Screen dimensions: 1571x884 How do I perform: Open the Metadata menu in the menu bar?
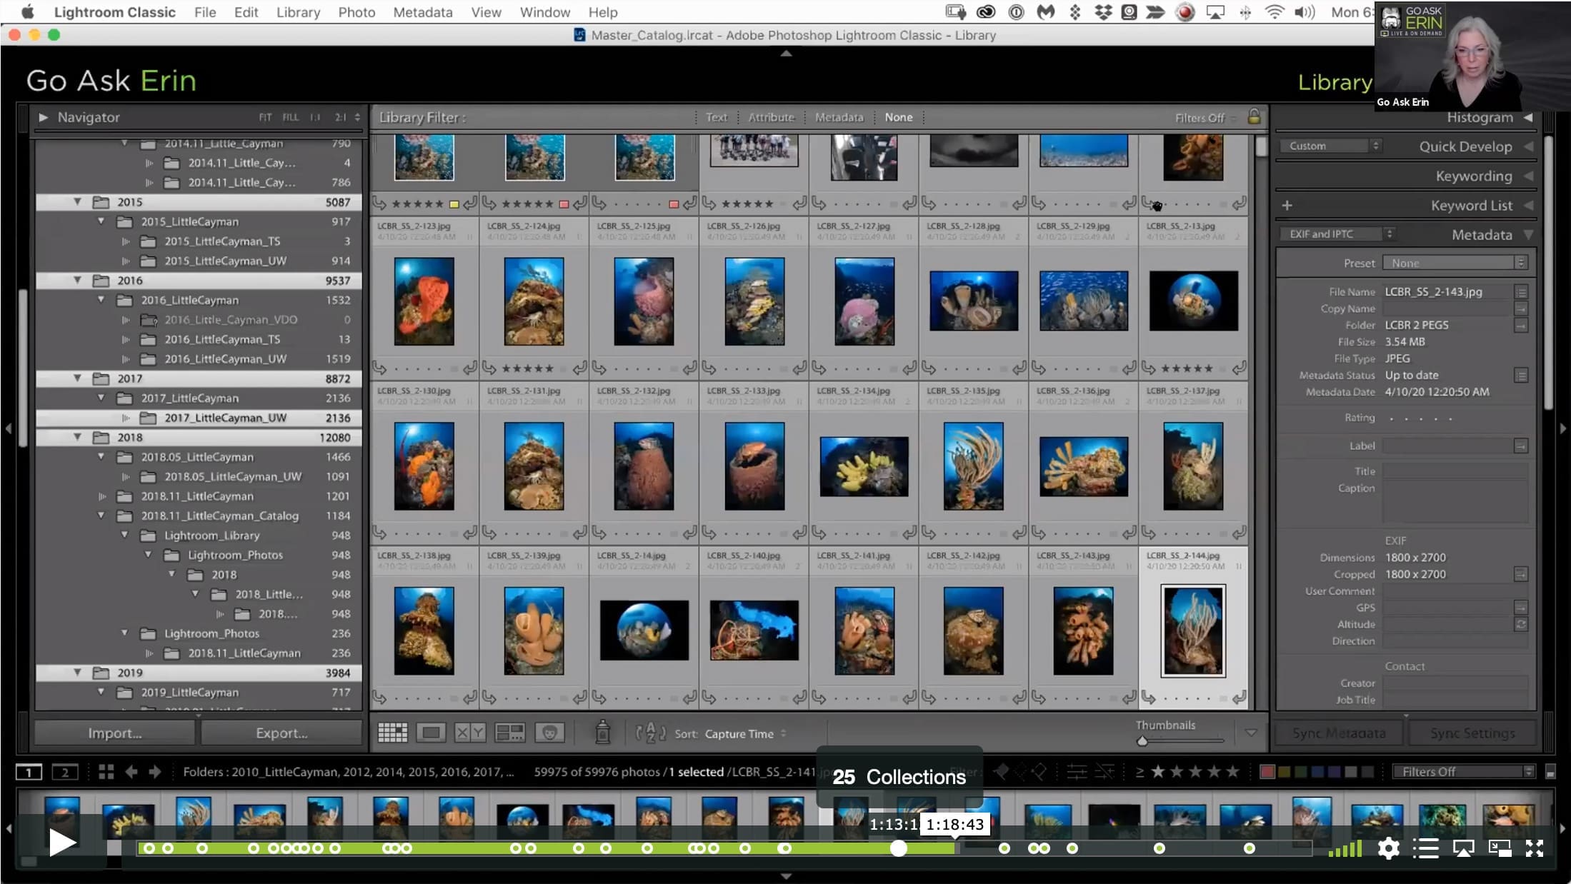pos(422,12)
